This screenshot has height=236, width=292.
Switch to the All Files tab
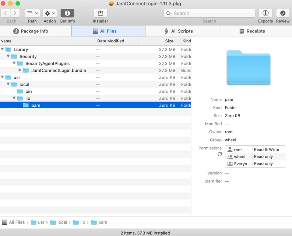(108, 31)
